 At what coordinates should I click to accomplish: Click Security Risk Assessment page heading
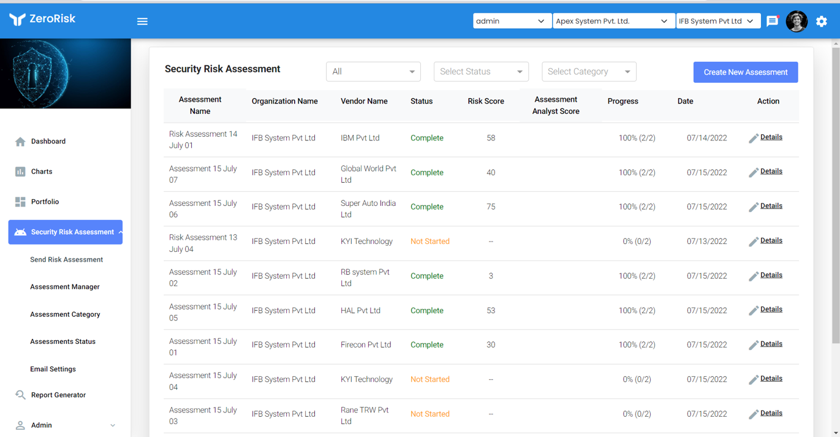click(222, 69)
